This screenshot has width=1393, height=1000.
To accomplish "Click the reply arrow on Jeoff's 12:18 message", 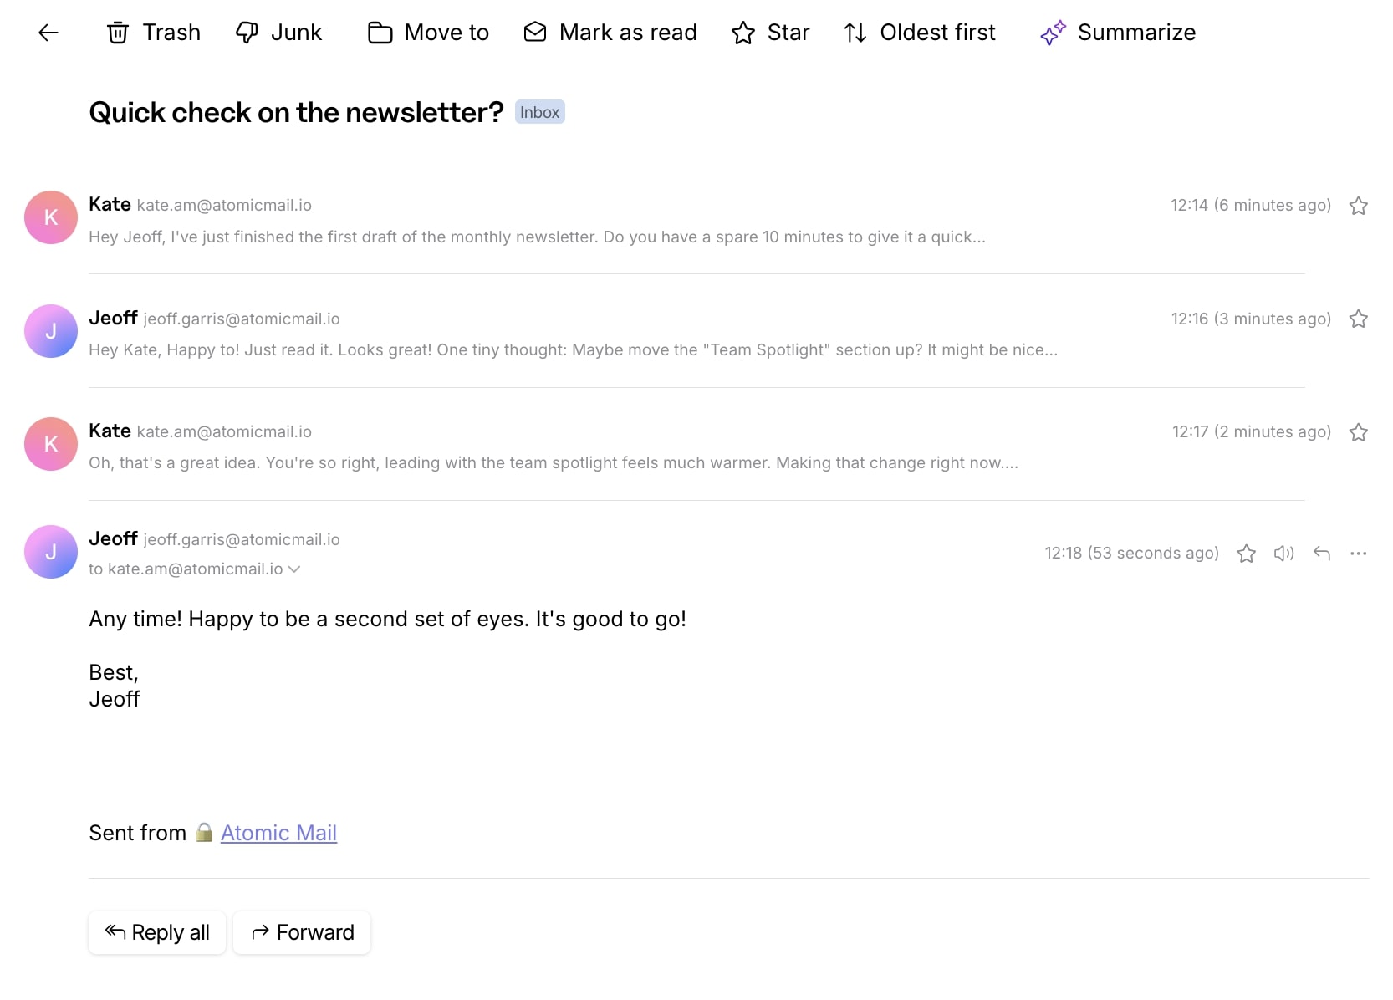I will [x=1321, y=554].
